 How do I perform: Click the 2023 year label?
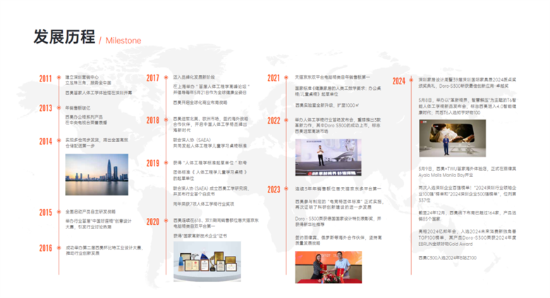274,190
